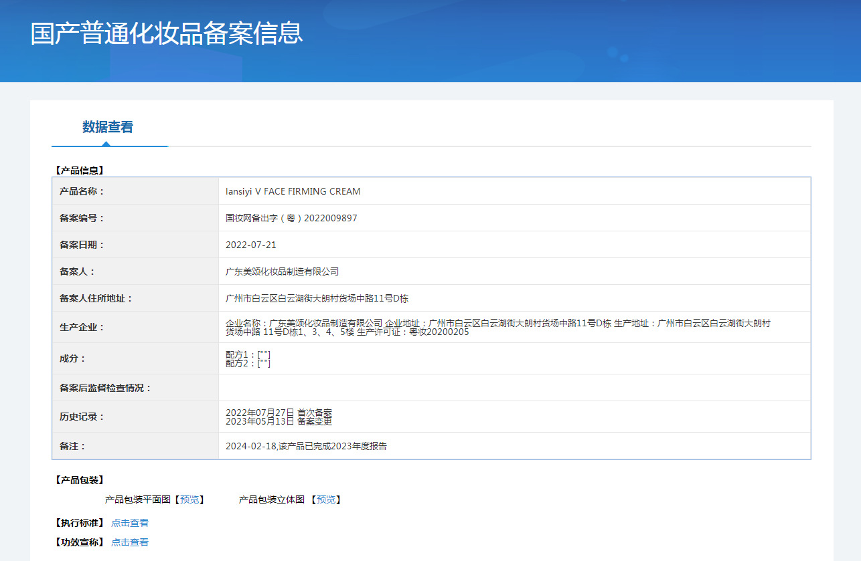Open the 配方2 ingredient link
This screenshot has width=861, height=561.
[264, 363]
